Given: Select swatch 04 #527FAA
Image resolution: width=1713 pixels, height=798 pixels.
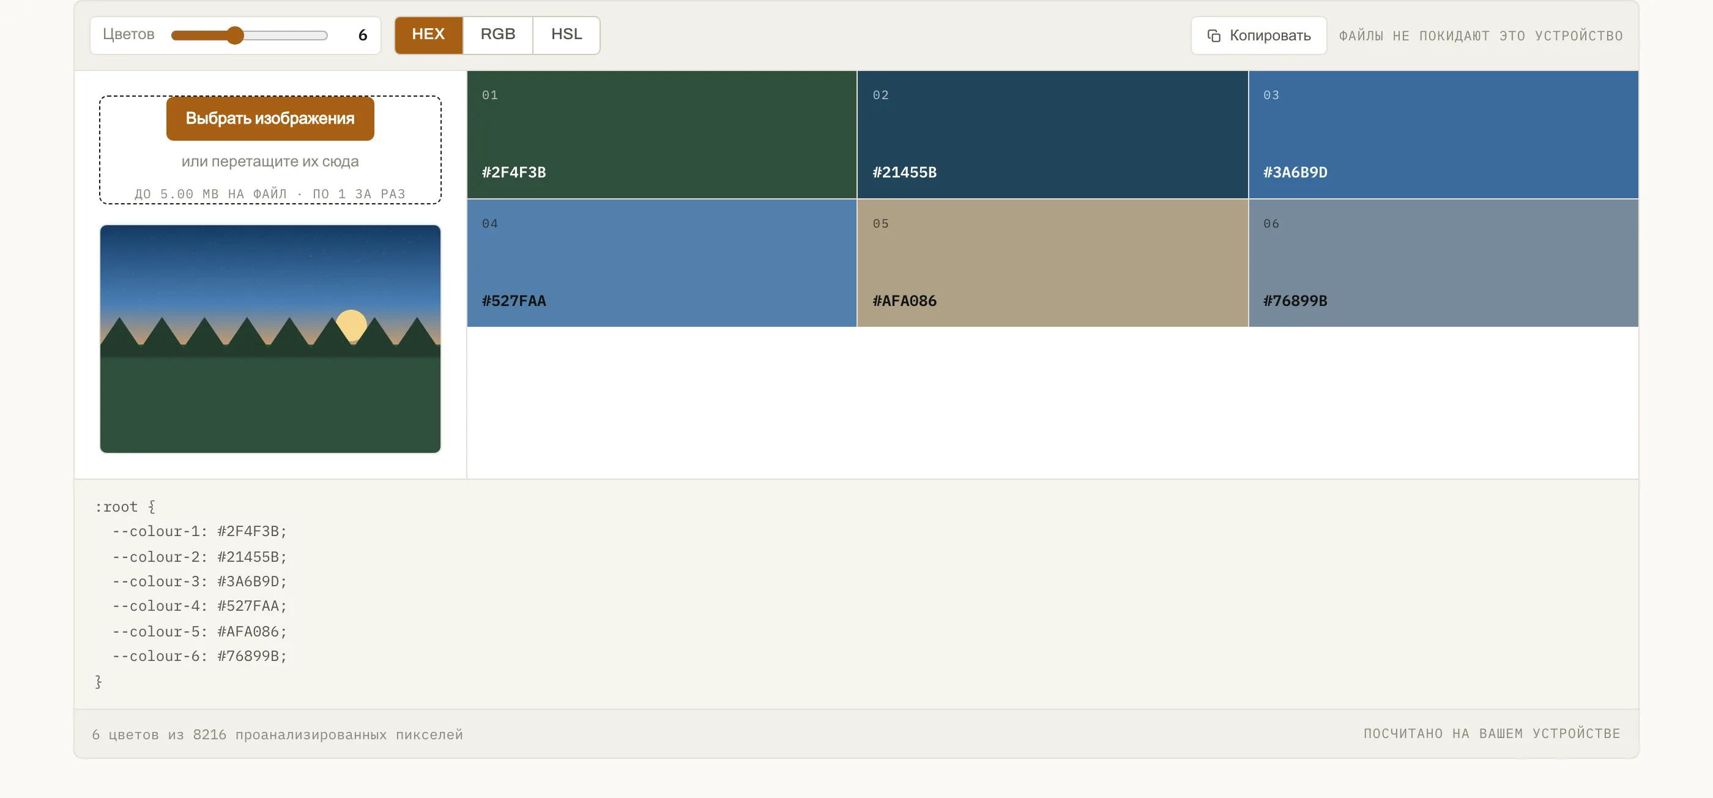Looking at the screenshot, I should click(662, 263).
